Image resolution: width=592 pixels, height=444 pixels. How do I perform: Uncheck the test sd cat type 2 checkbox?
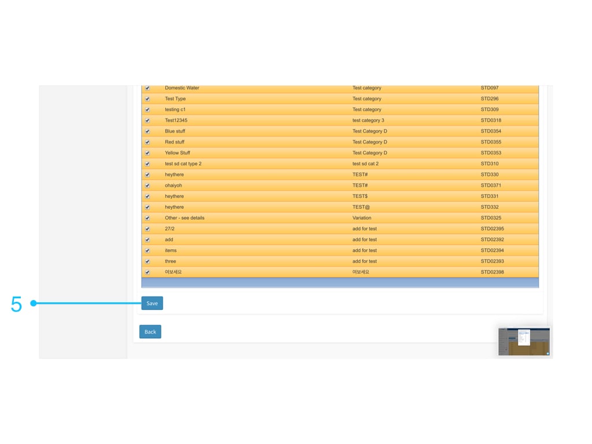(x=147, y=164)
